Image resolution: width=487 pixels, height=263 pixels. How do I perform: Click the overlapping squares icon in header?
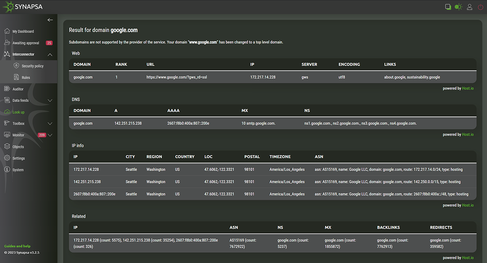[448, 7]
